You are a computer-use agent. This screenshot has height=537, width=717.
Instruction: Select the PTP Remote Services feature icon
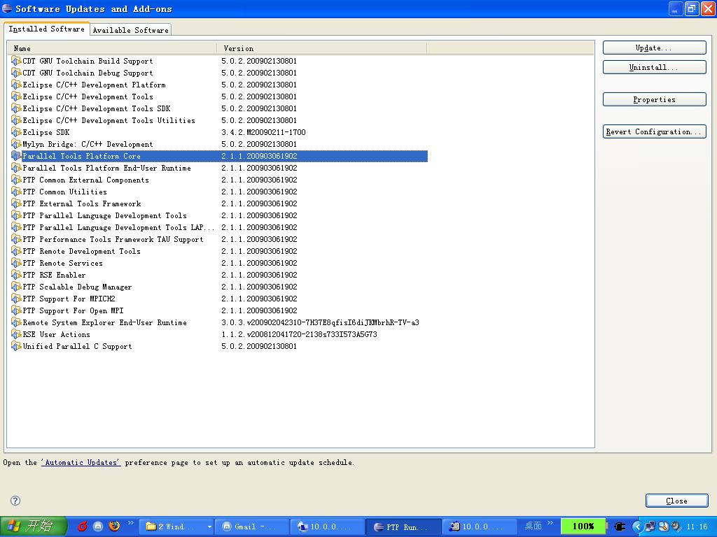click(16, 263)
